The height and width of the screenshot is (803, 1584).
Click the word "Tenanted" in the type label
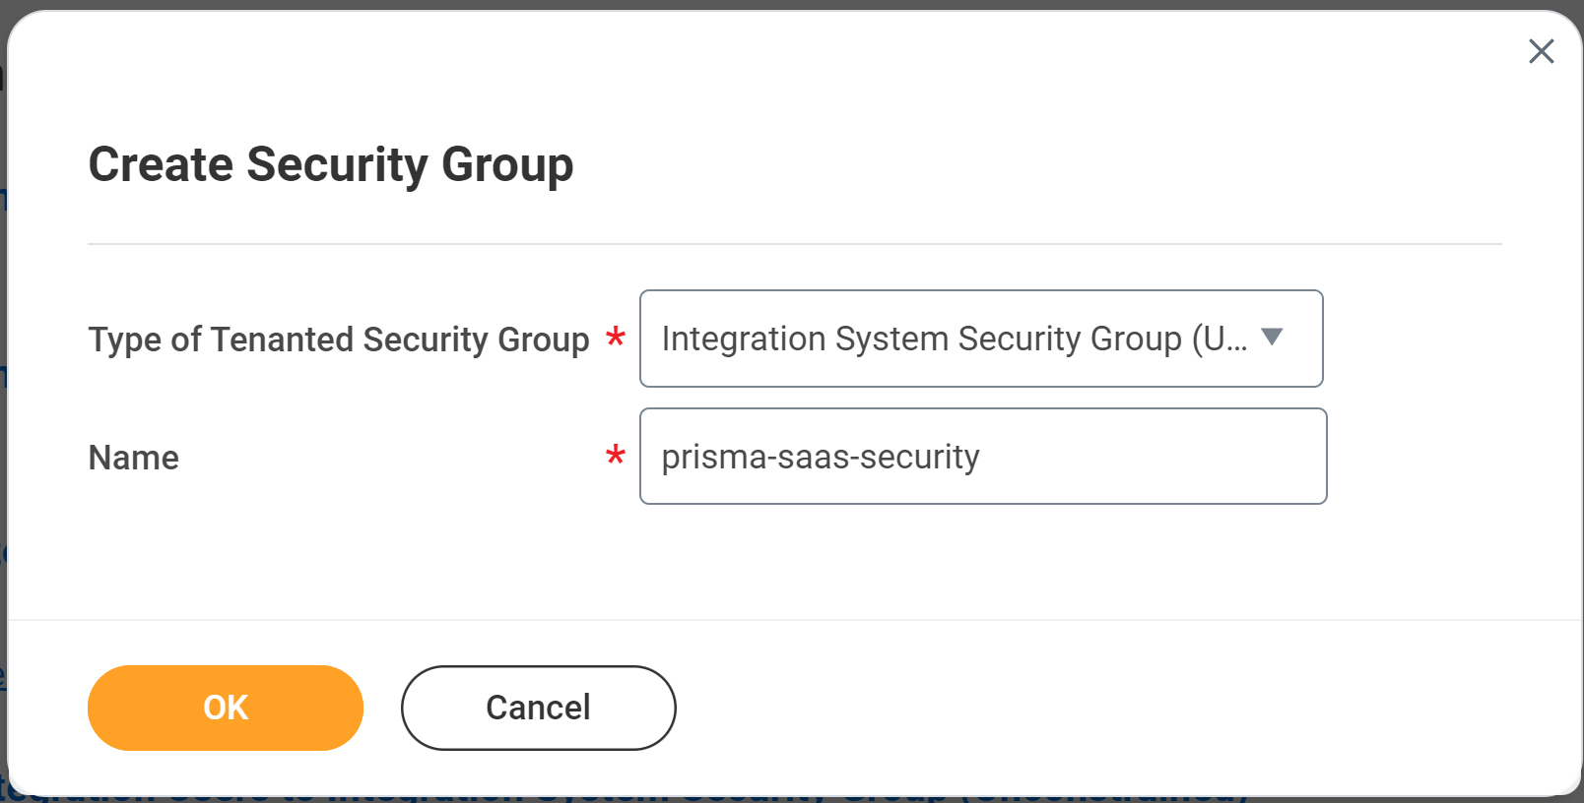pos(282,340)
